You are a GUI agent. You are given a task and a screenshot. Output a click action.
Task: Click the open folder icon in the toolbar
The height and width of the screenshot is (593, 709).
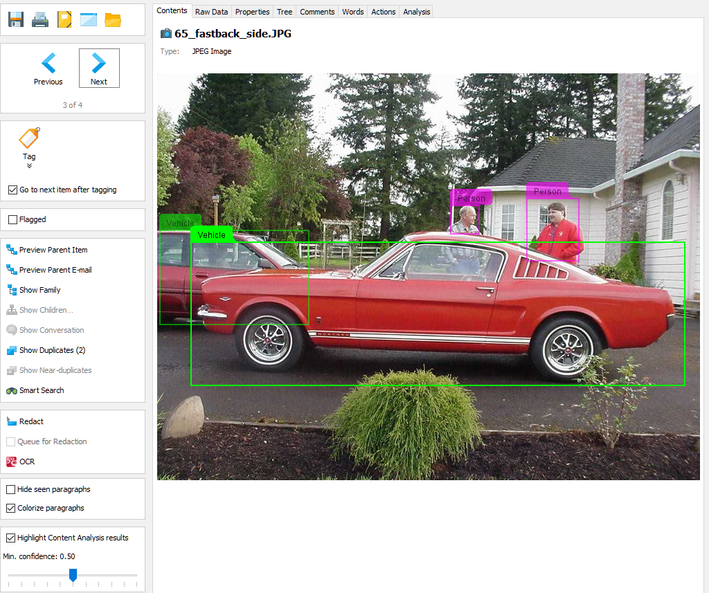[x=113, y=19]
